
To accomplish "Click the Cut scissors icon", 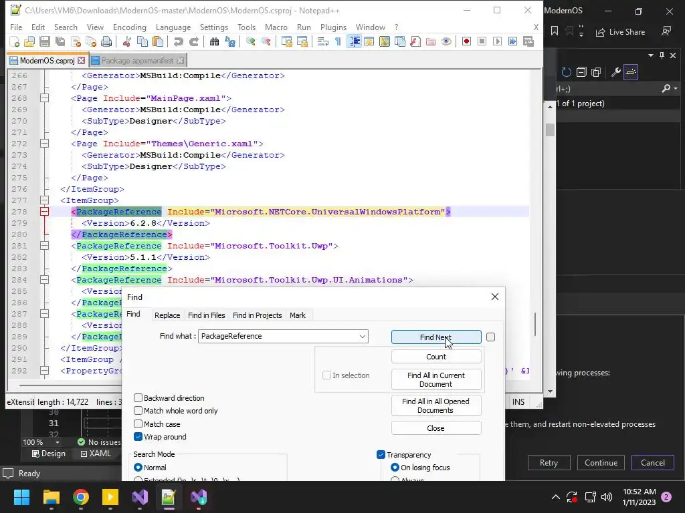I will 127,42.
